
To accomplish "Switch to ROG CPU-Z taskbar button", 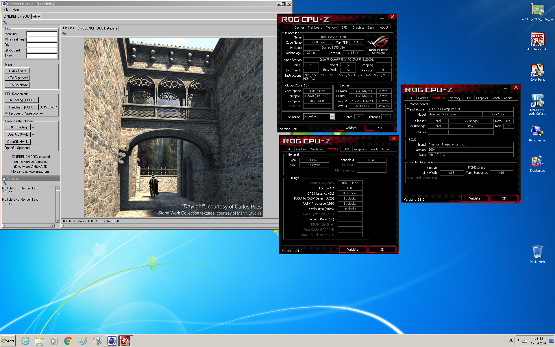I will [125, 341].
